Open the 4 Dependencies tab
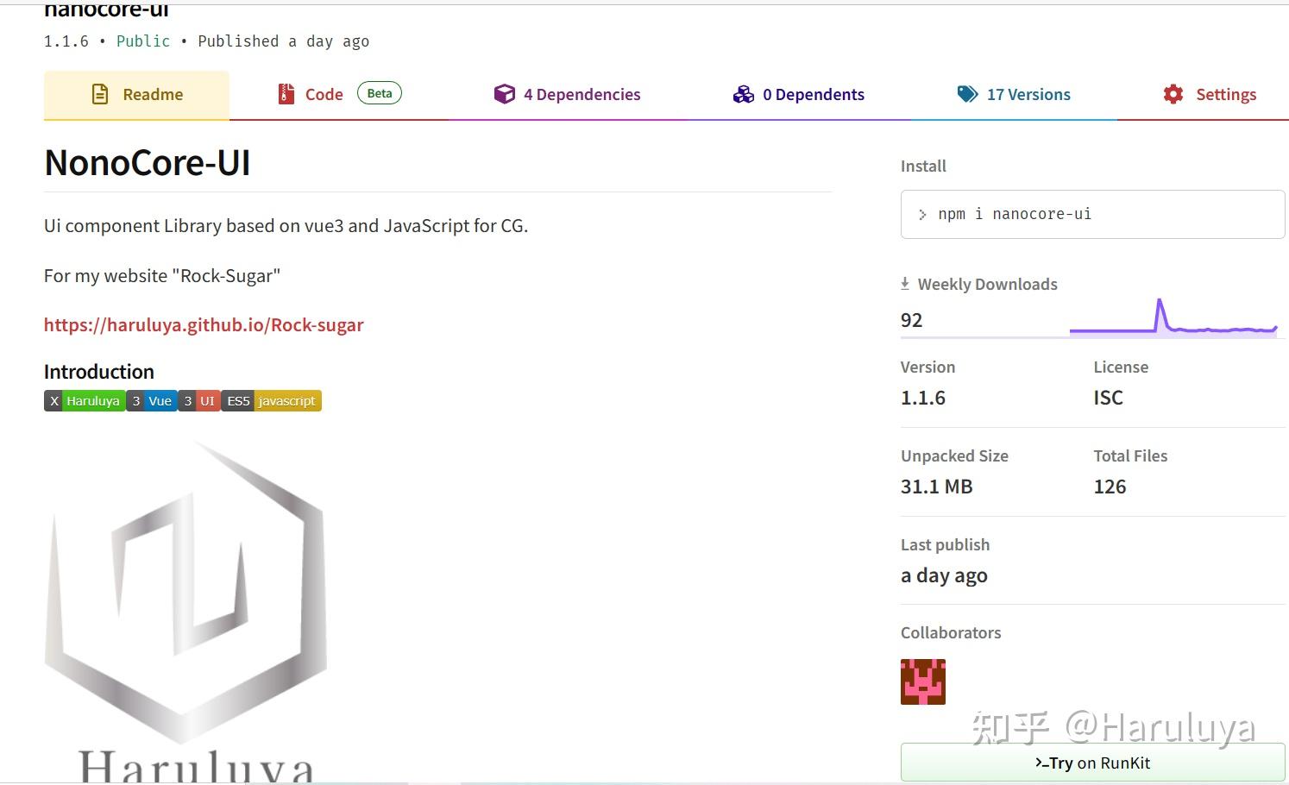 581,95
